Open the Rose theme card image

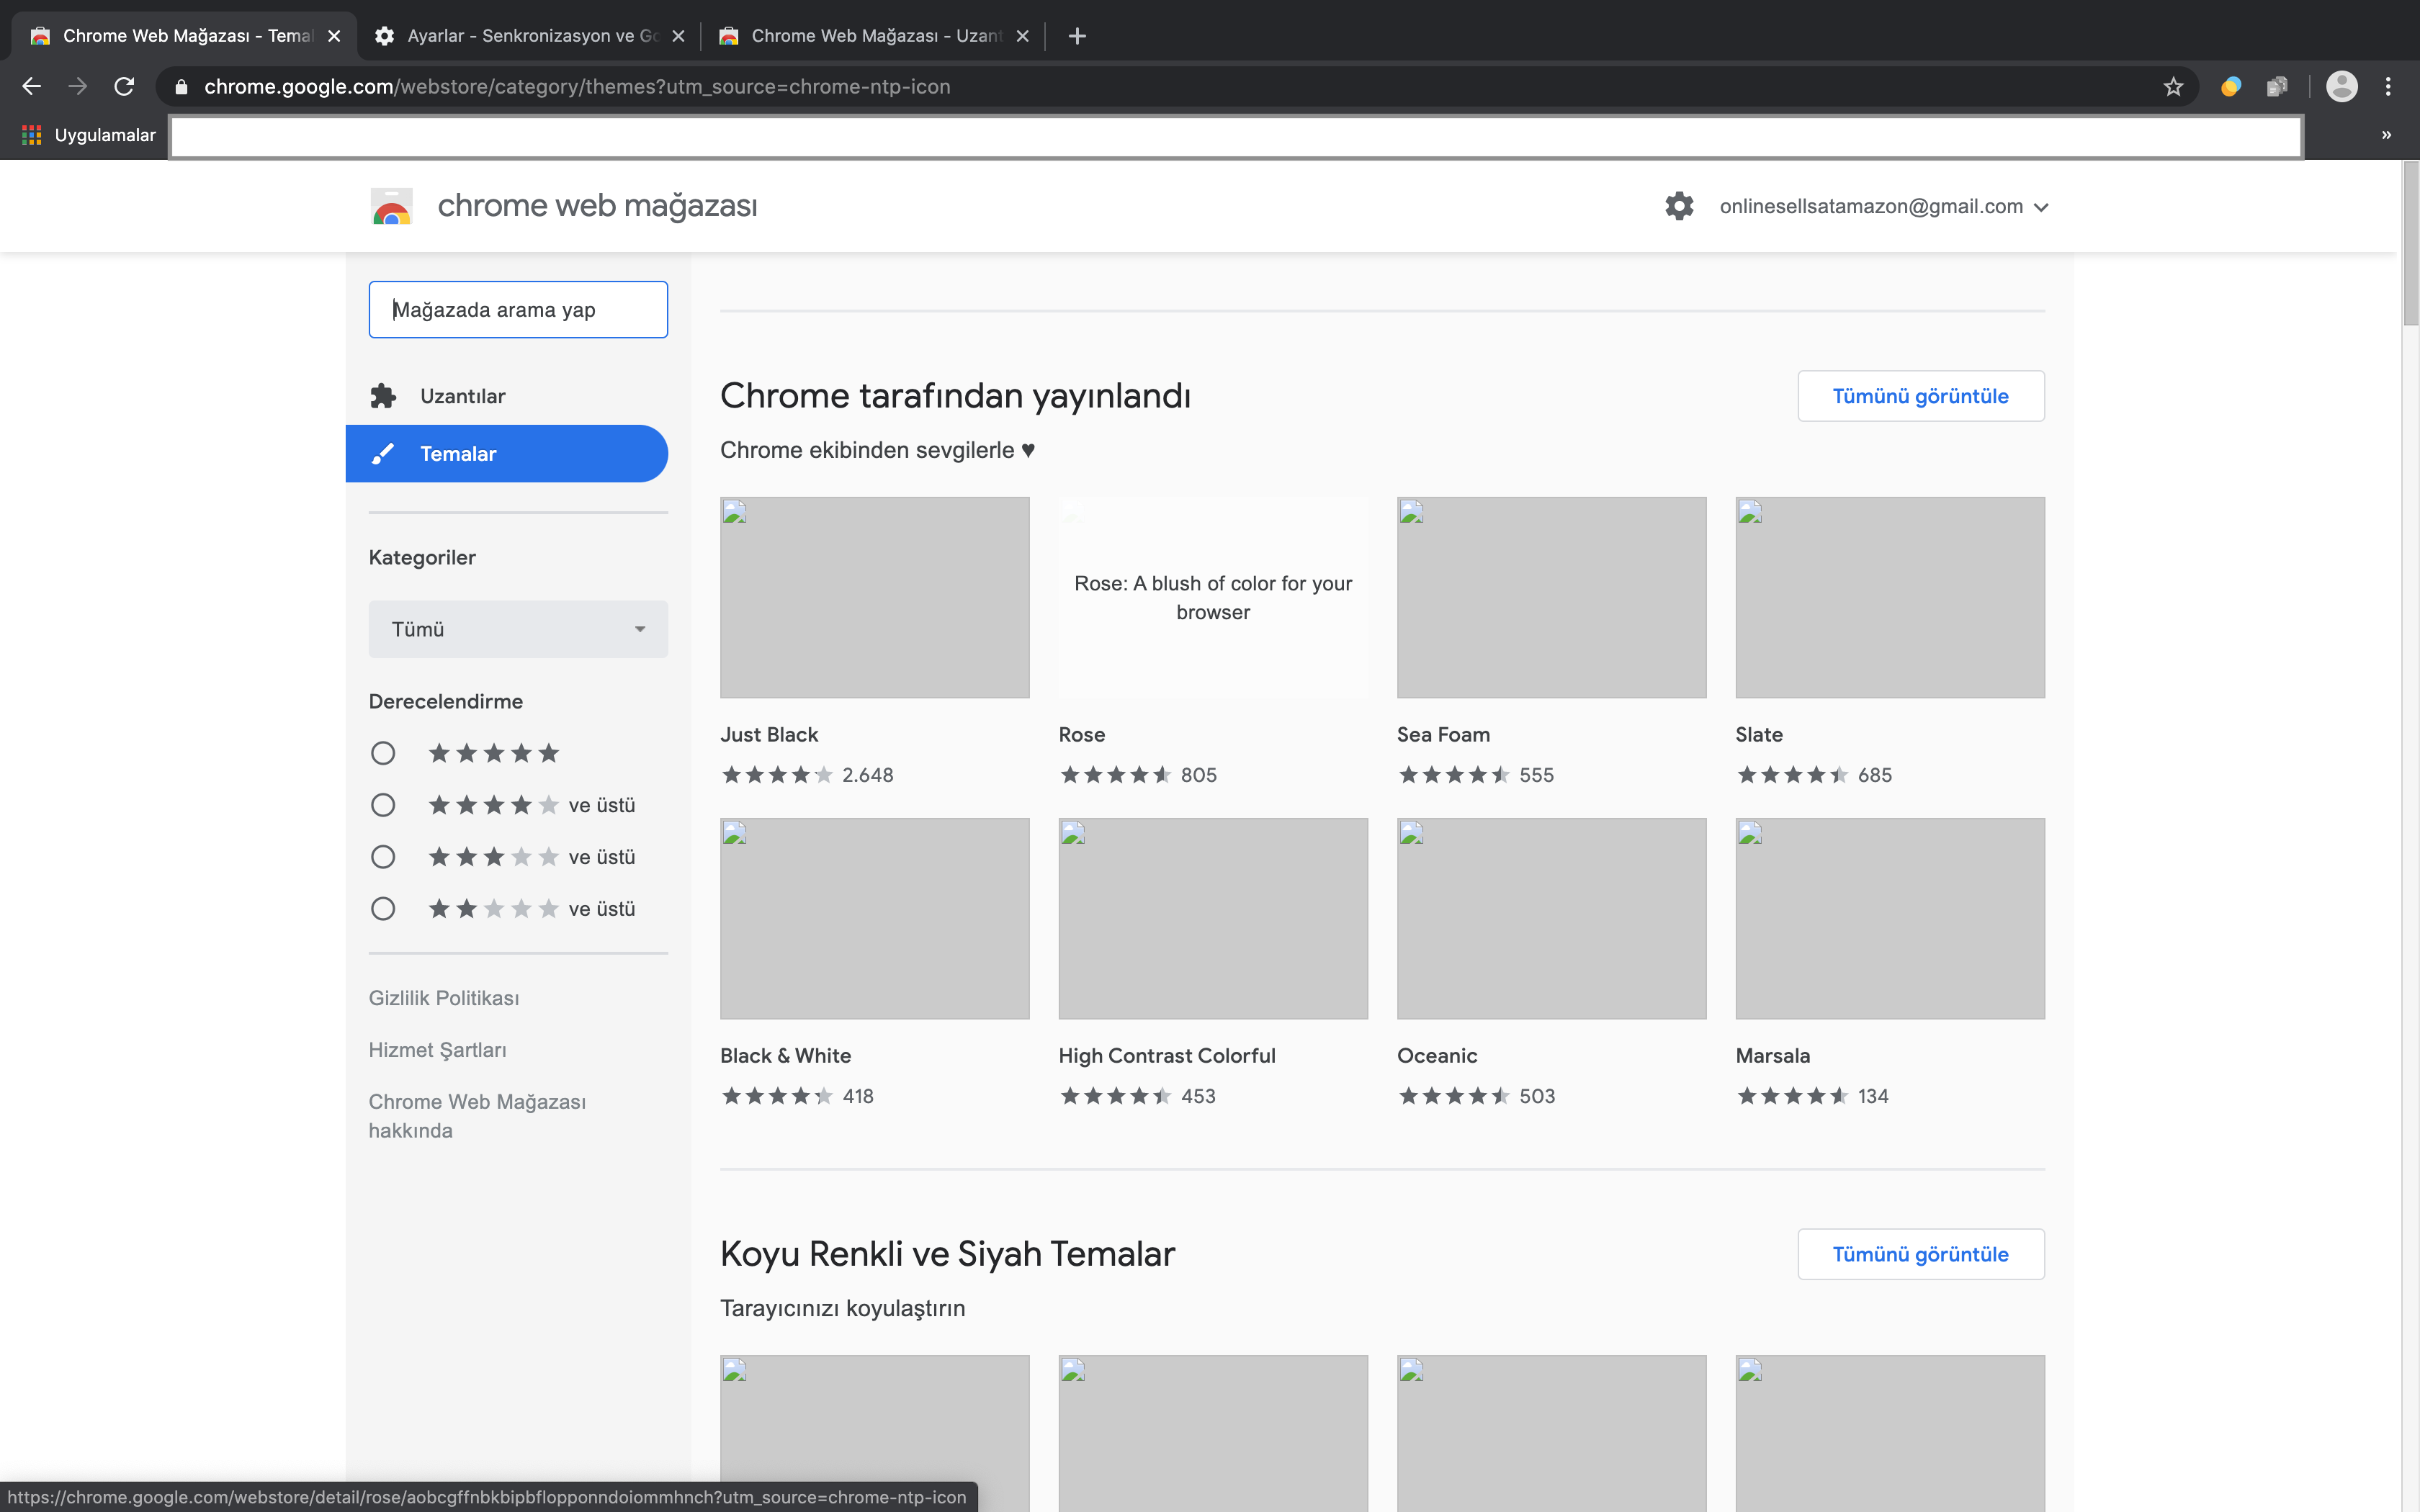coord(1213,597)
